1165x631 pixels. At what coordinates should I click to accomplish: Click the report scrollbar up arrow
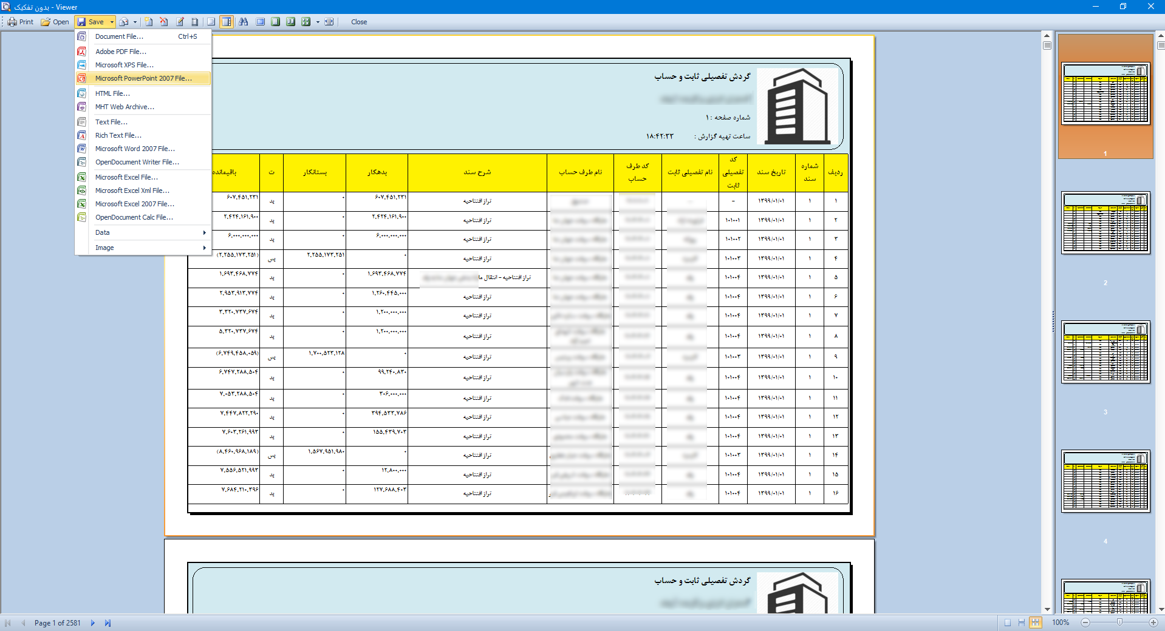pos(1047,35)
